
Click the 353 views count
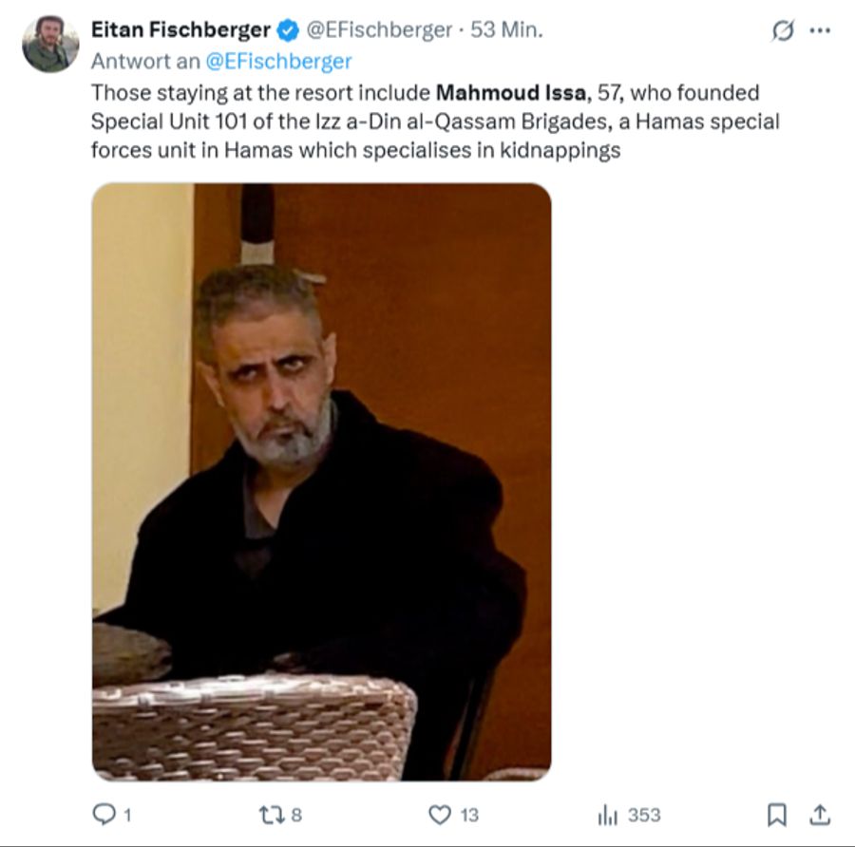coord(644,816)
